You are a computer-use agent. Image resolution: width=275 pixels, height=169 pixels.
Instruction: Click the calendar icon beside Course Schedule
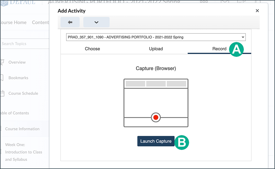[2, 93]
